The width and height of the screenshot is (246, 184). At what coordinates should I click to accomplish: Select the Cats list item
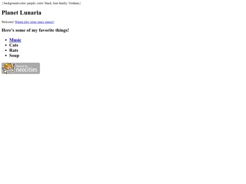click(14, 45)
